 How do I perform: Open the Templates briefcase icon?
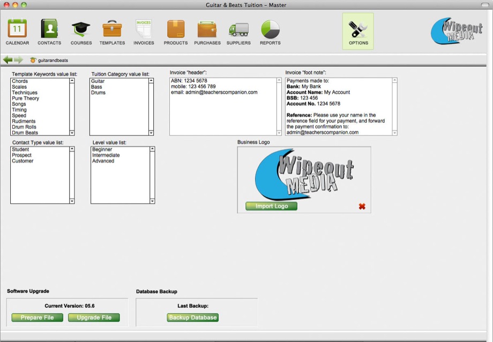[112, 29]
